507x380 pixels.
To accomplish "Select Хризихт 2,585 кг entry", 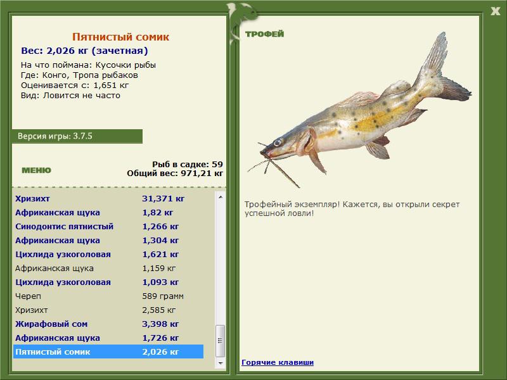I will tap(108, 310).
